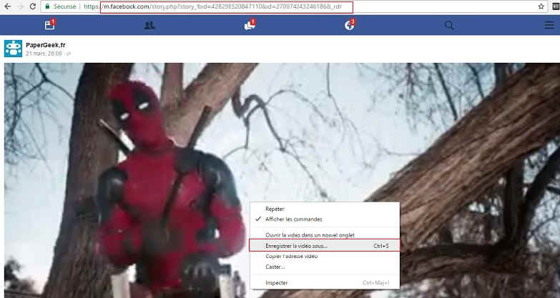Click the green padlock Sécurisé indicator
The width and height of the screenshot is (560, 298).
60,6
